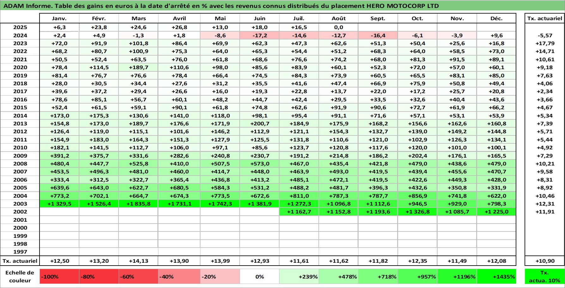Select the Déc. column header
Image resolution: width=565 pixels, height=288 pixels.
pyautogui.click(x=496, y=18)
